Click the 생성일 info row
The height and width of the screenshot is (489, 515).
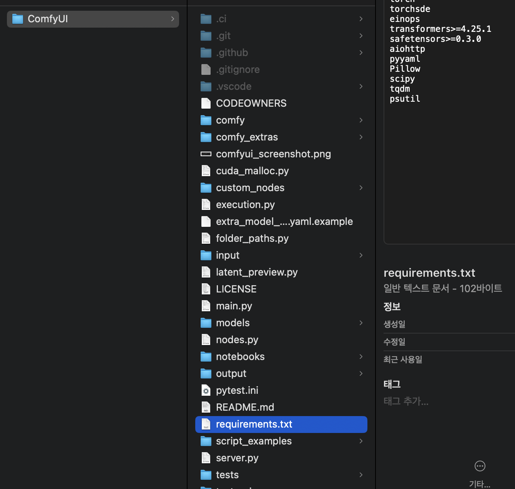(449, 324)
